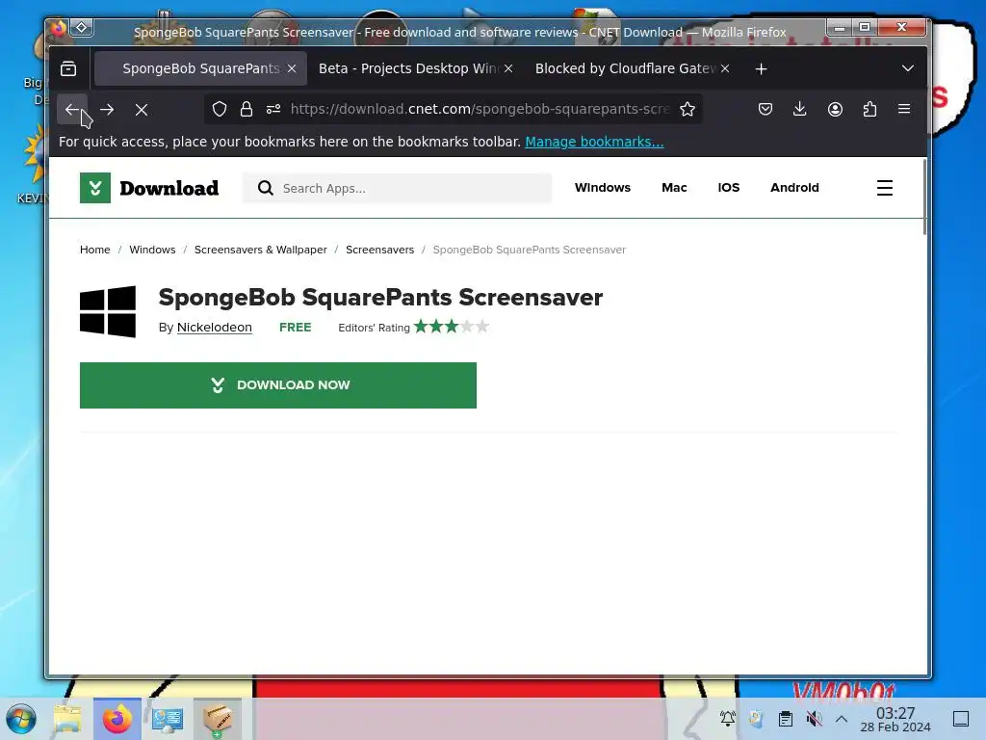This screenshot has height=740, width=986.
Task: Open the Windows category in site navigation
Action: click(603, 188)
